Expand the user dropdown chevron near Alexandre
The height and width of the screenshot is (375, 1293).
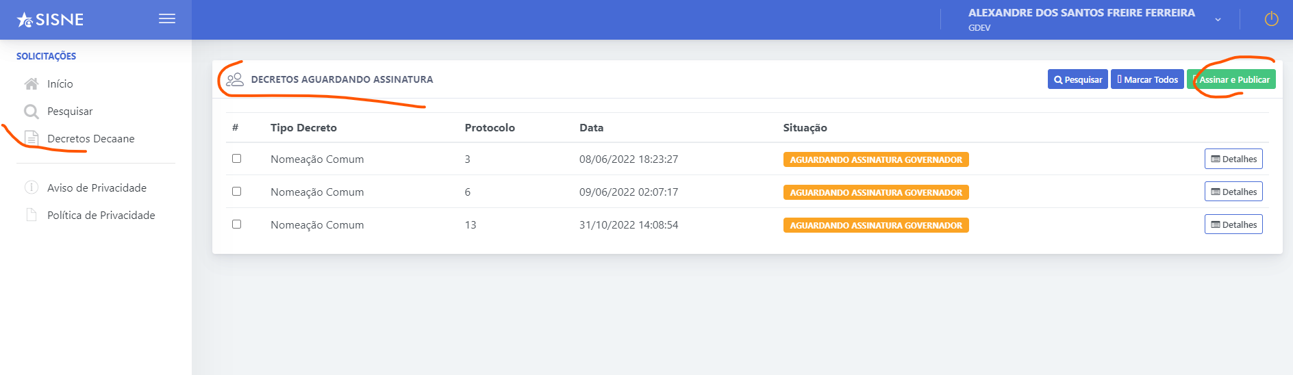pos(1218,20)
